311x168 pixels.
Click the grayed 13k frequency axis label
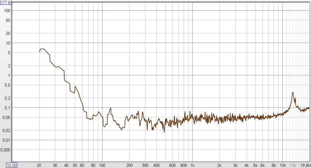[293, 165]
